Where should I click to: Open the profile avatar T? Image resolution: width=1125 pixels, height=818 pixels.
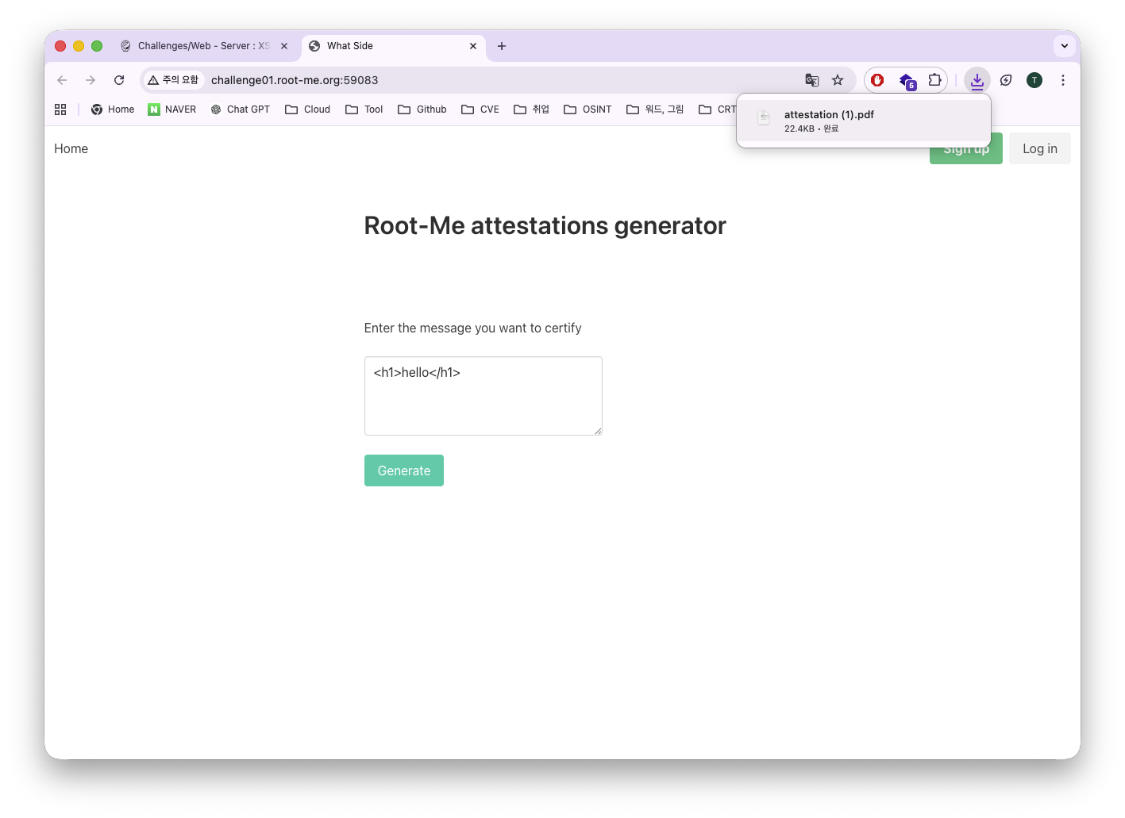pyautogui.click(x=1034, y=80)
